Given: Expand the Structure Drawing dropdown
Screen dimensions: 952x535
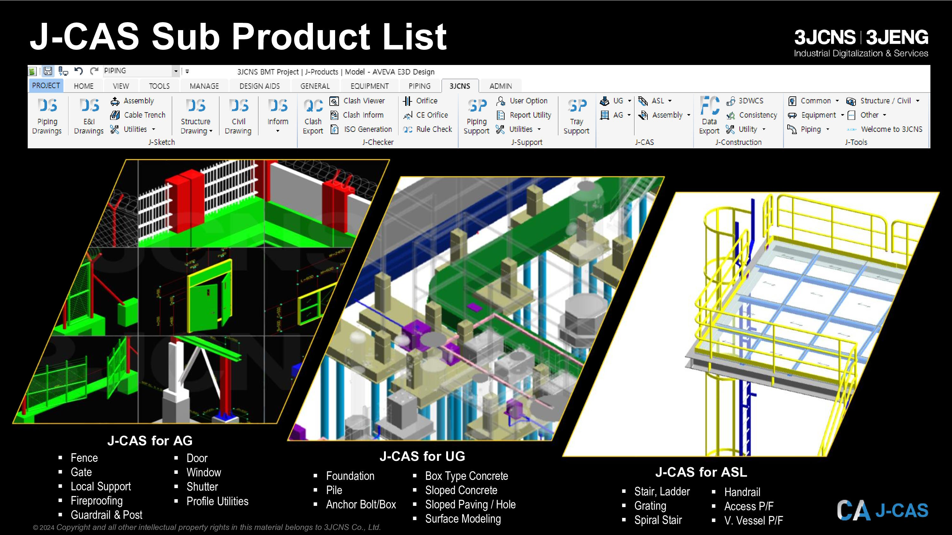Looking at the screenshot, I should [211, 131].
